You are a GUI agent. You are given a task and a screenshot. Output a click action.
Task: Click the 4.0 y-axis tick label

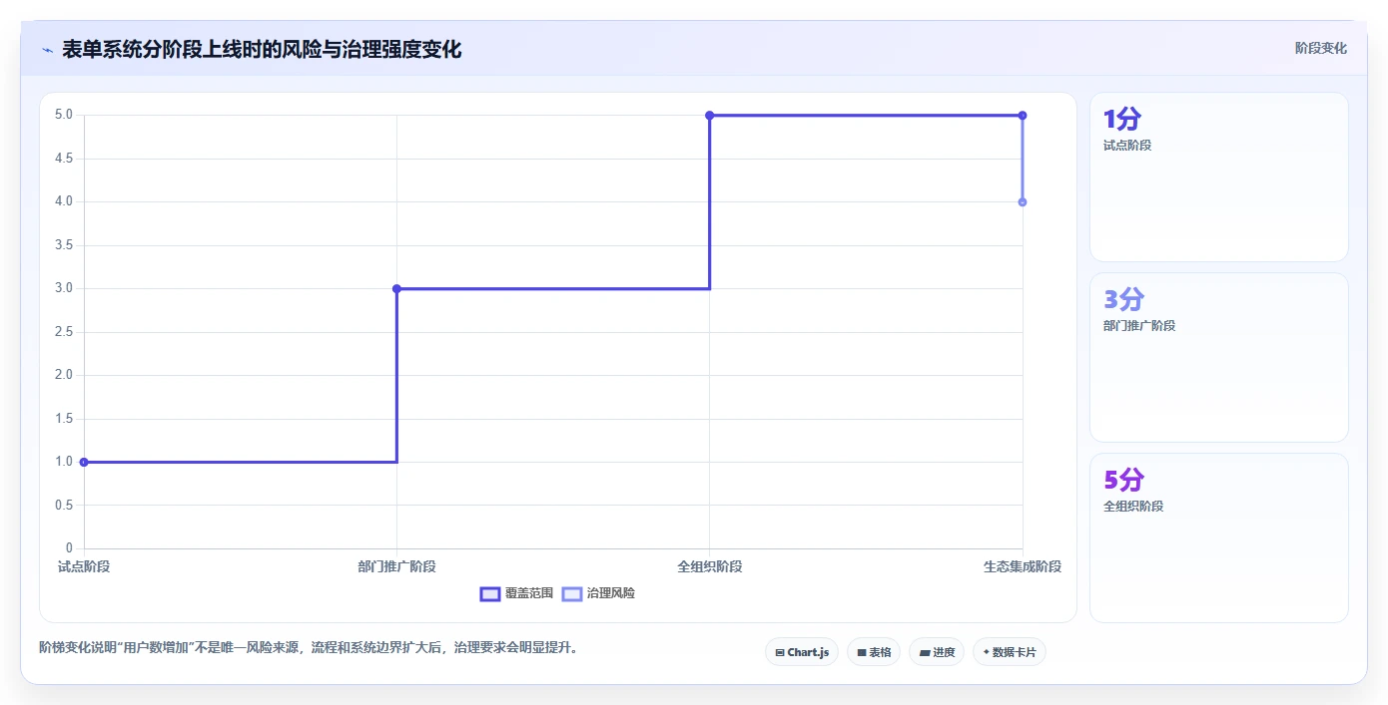pyautogui.click(x=64, y=201)
